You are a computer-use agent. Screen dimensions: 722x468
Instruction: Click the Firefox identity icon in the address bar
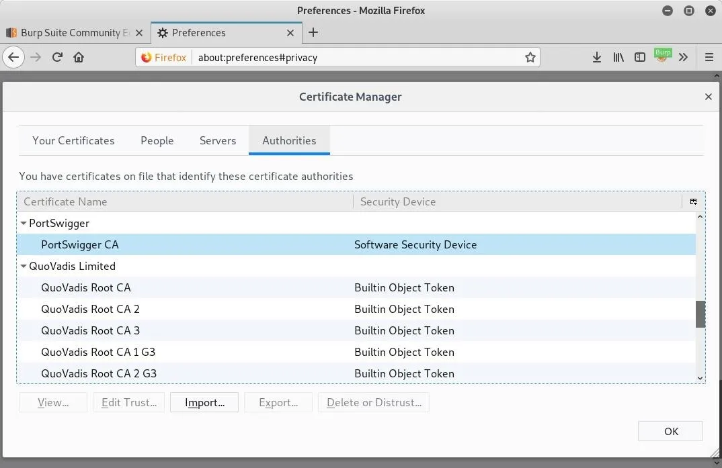pyautogui.click(x=164, y=58)
